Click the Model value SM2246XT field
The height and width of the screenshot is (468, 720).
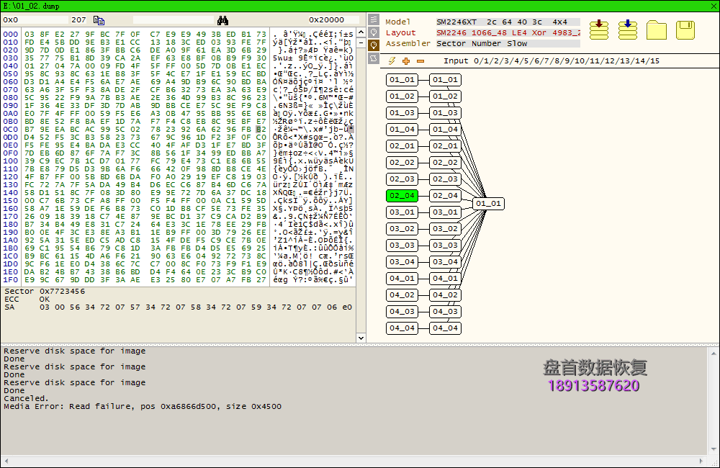pyautogui.click(x=508, y=22)
